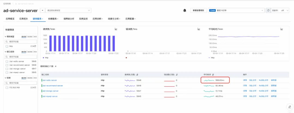The width and height of the screenshot is (294, 113).
Task: Switch to the 应用拓扑 tab
Action: coord(24,19)
